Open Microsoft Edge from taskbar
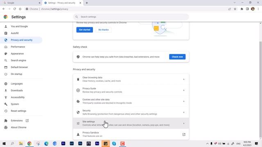The width and height of the screenshot is (262, 147). (46, 143)
